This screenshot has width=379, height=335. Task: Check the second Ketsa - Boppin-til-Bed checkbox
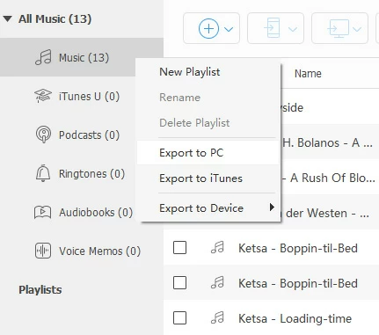(x=179, y=283)
